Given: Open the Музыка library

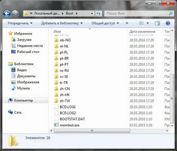Looking at the screenshot, I should 20,88.
